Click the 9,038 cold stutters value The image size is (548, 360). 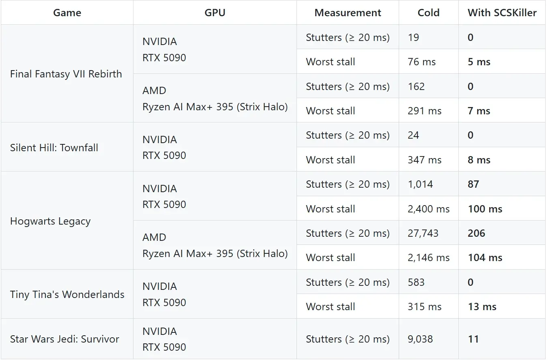(x=420, y=339)
